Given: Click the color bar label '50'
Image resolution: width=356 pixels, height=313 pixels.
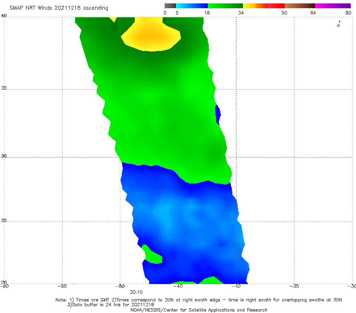Looking at the screenshot, I should tap(284, 13).
